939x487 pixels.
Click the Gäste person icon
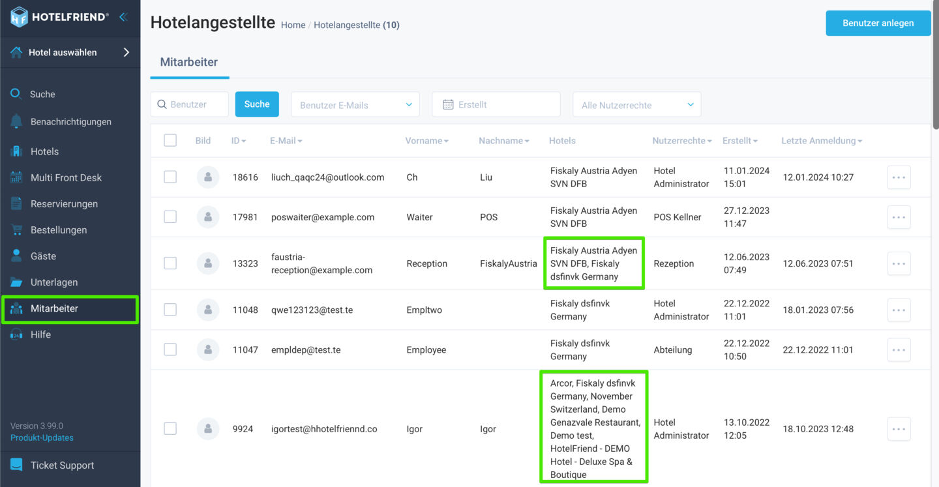coord(16,256)
